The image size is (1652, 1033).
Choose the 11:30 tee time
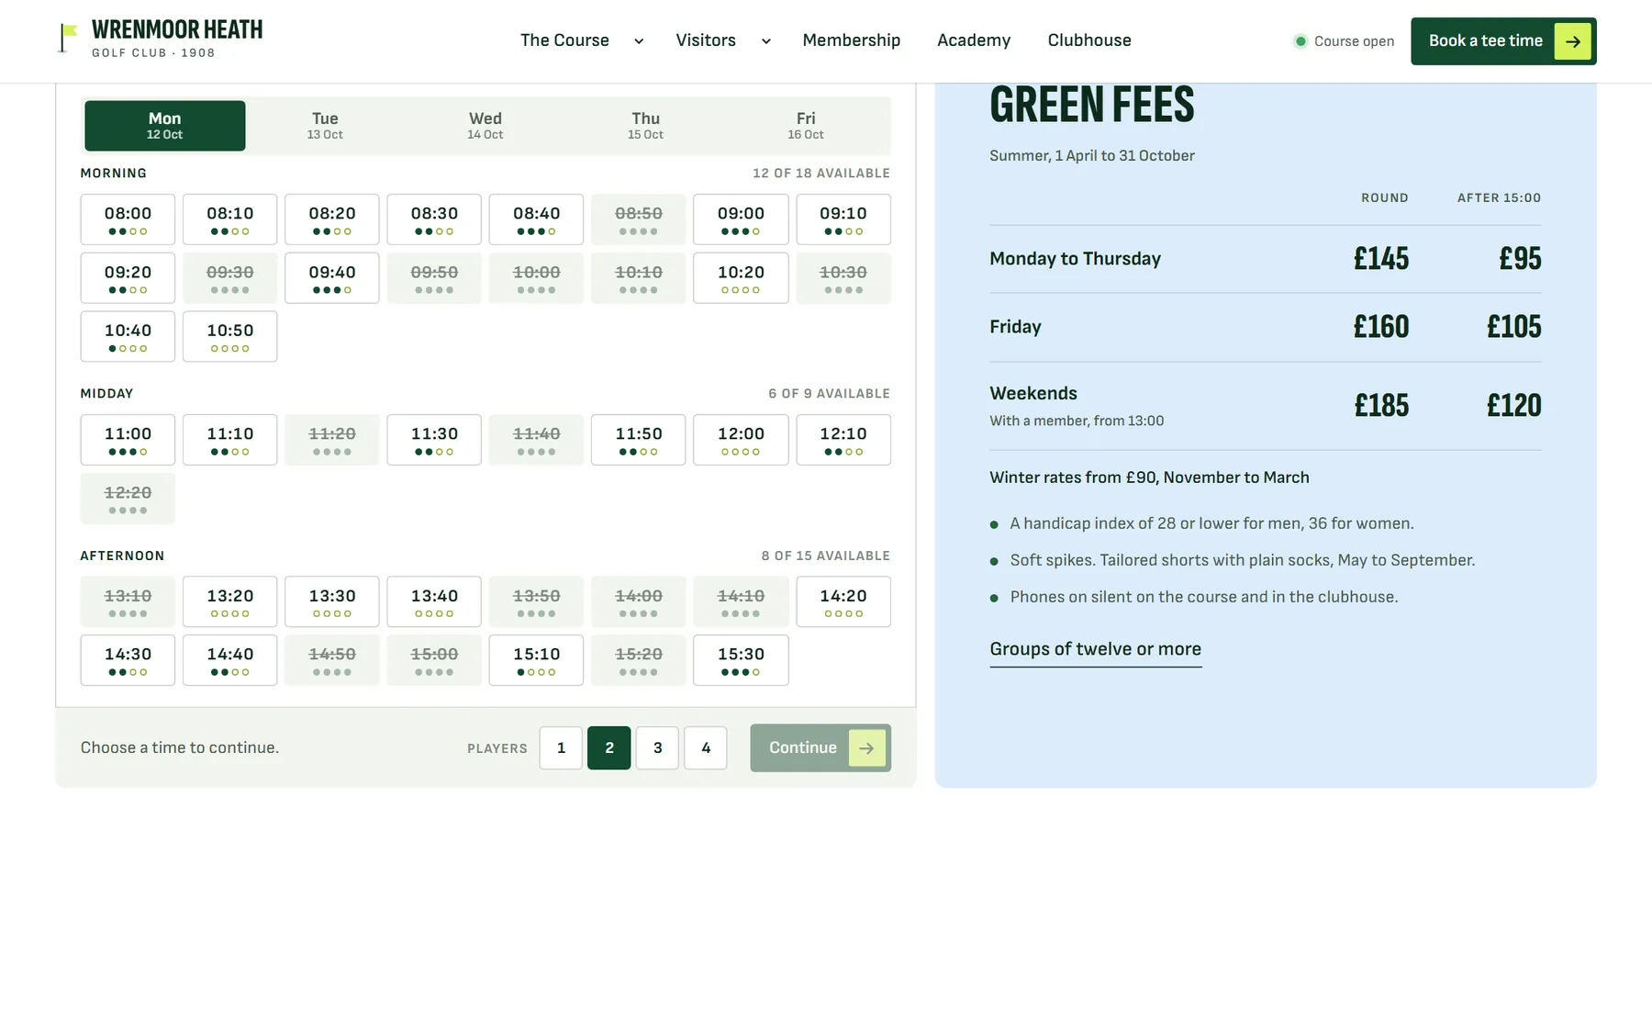tap(434, 440)
